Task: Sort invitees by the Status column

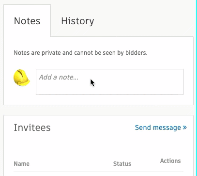Action: coord(122,164)
